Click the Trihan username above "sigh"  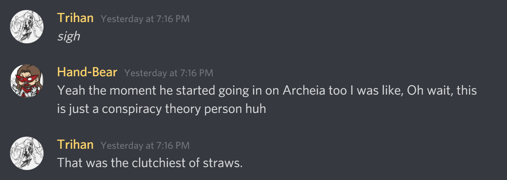[x=75, y=19]
